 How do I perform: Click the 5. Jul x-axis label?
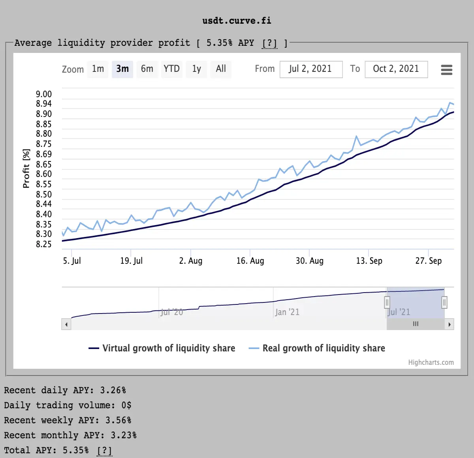[x=72, y=261]
